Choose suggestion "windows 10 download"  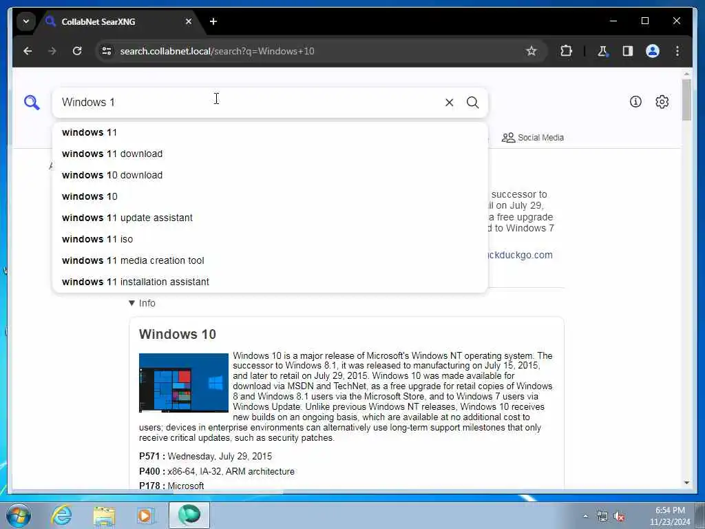270,176
